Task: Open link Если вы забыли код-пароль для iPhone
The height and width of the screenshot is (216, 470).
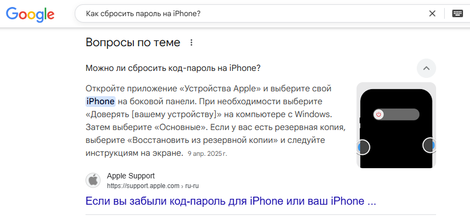Action: click(231, 201)
